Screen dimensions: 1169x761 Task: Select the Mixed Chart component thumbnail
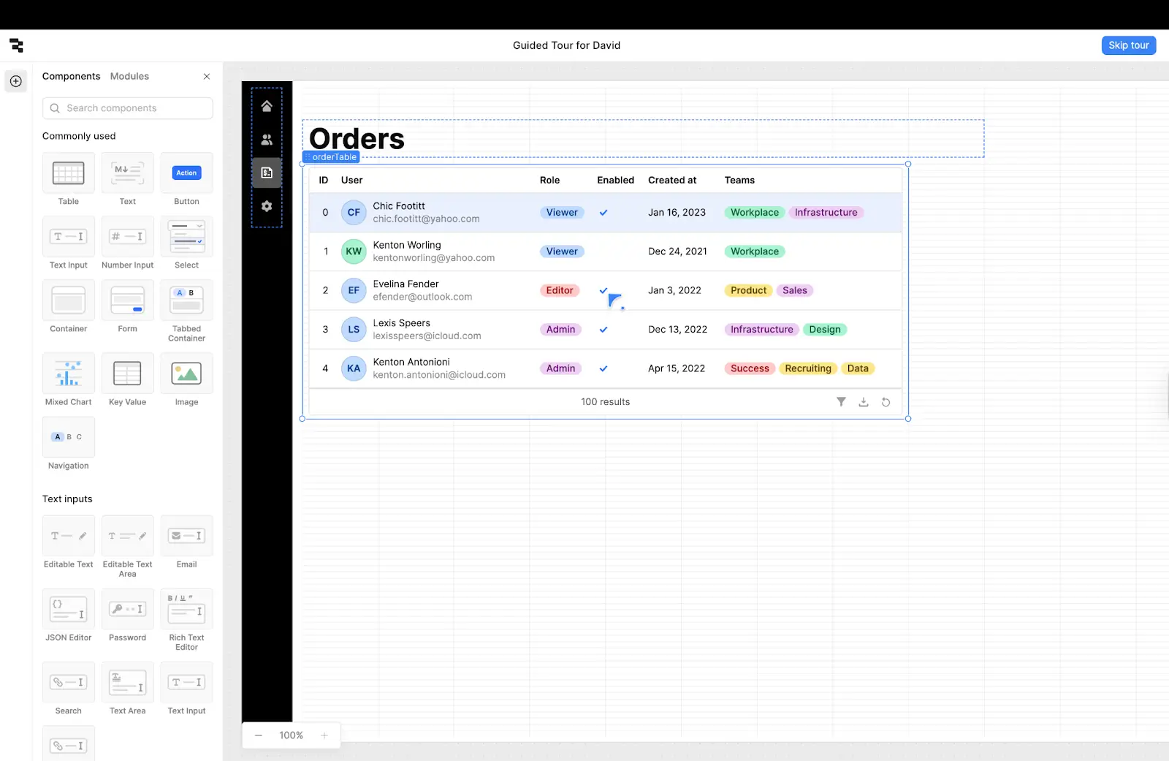click(x=68, y=374)
